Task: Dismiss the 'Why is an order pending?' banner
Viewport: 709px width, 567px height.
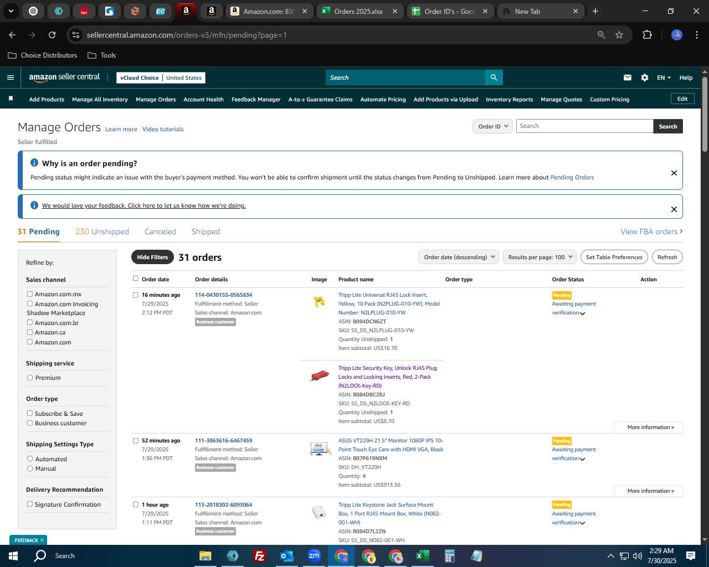Action: pos(674,173)
